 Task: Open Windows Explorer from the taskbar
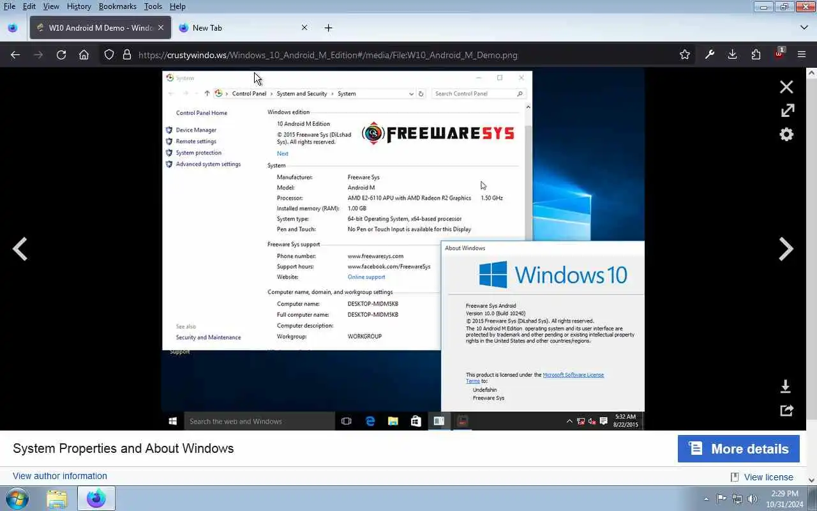57,498
